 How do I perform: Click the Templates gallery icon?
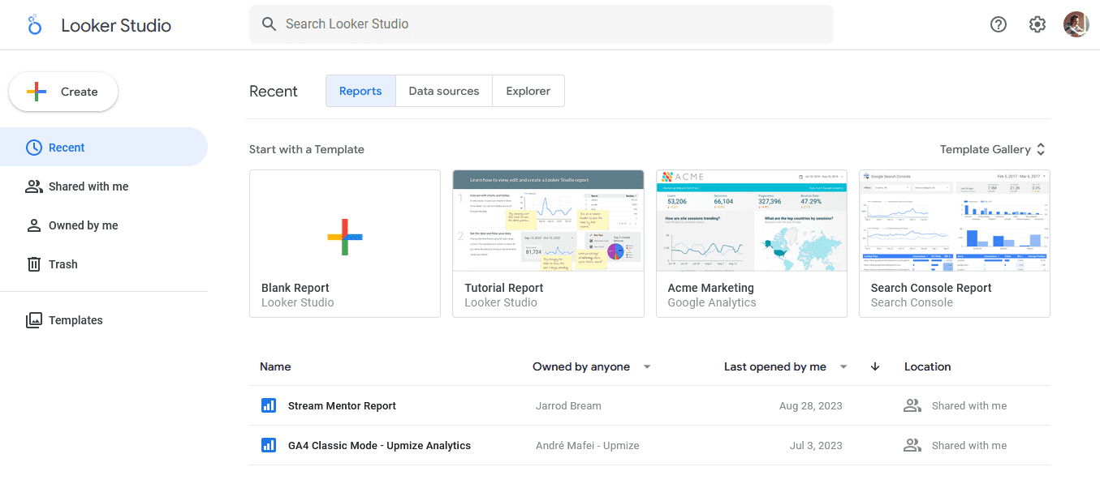(x=34, y=320)
